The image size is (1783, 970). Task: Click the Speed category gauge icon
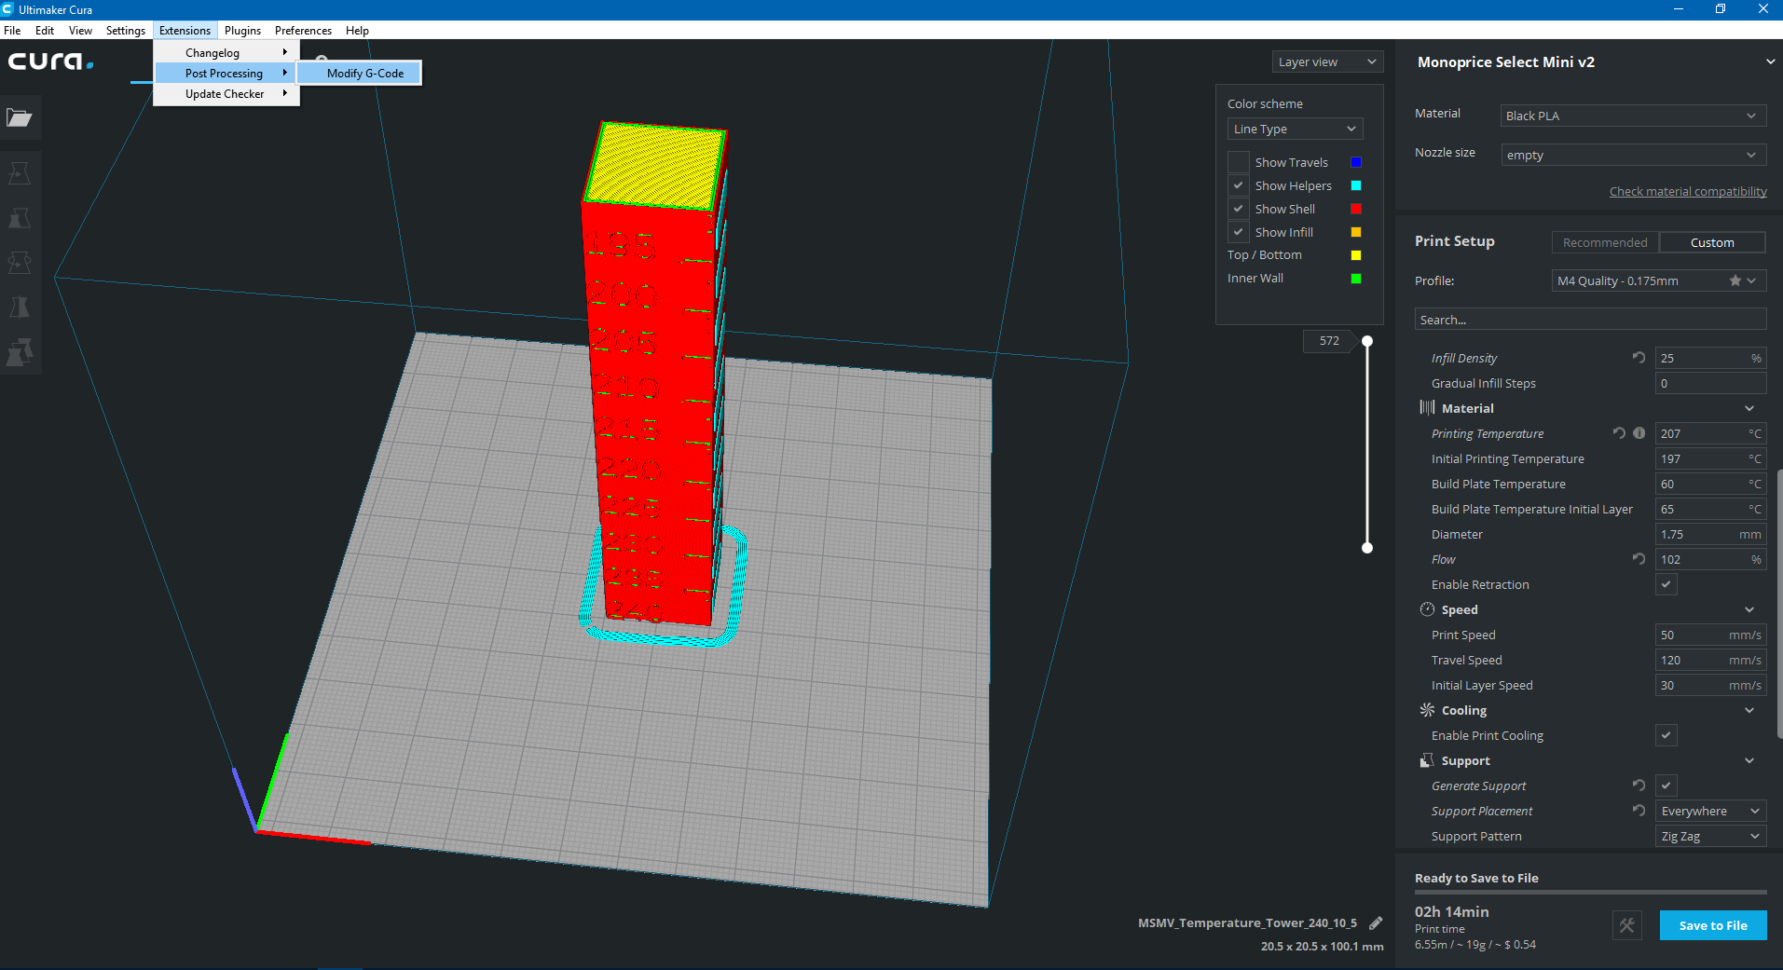pos(1427,609)
